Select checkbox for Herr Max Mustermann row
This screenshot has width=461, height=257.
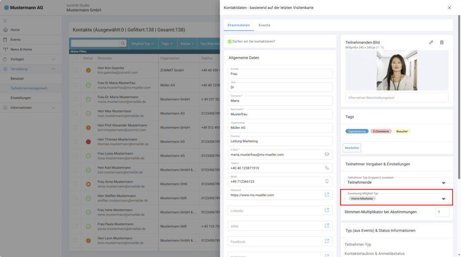click(75, 113)
